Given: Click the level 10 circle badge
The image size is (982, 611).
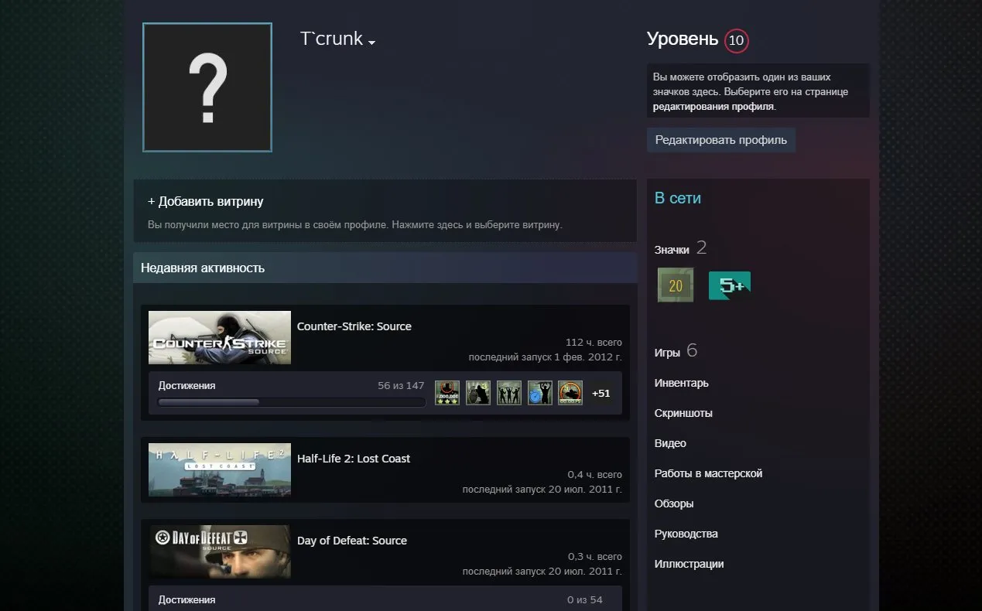Looking at the screenshot, I should click(737, 40).
